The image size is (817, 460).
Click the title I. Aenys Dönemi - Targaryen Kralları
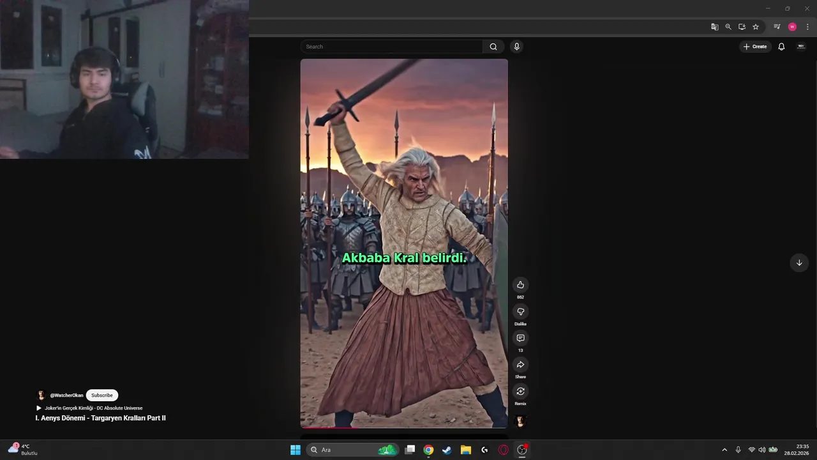pyautogui.click(x=101, y=418)
